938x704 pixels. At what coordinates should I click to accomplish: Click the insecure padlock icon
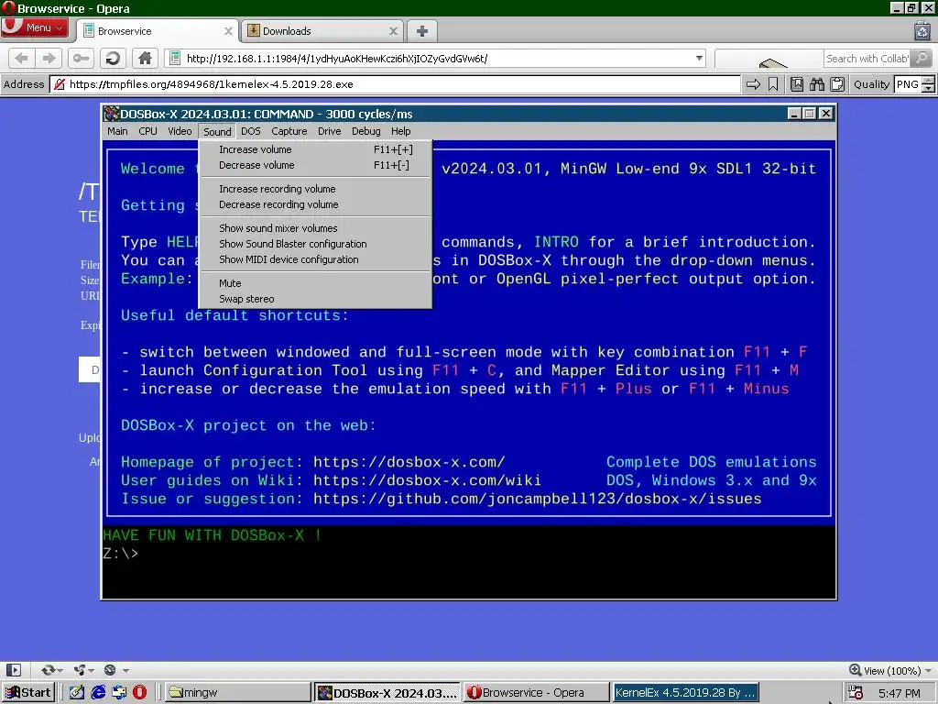point(60,84)
